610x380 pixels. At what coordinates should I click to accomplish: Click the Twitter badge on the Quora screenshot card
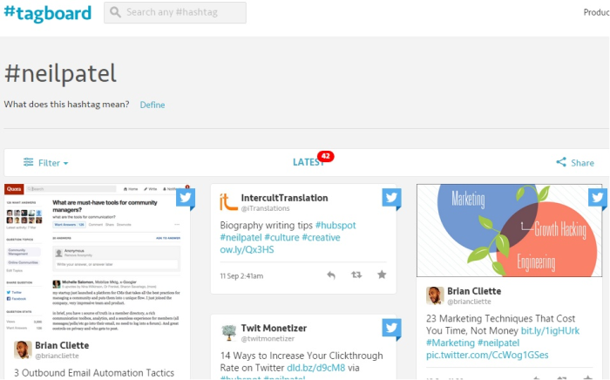186,199
